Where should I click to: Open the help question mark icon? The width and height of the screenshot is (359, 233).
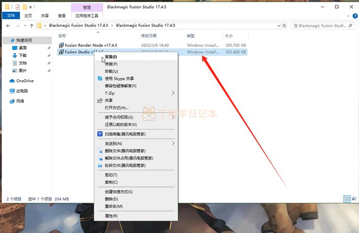pos(355,16)
